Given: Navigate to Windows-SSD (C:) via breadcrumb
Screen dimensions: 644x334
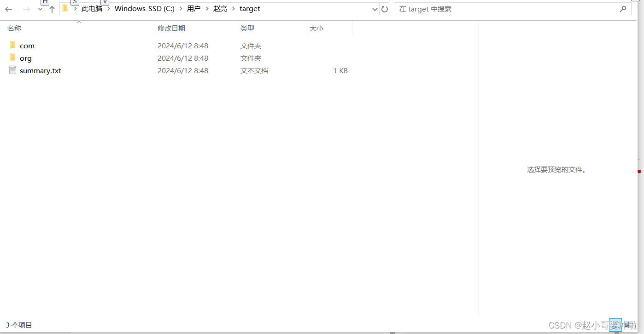Looking at the screenshot, I should tap(145, 8).
